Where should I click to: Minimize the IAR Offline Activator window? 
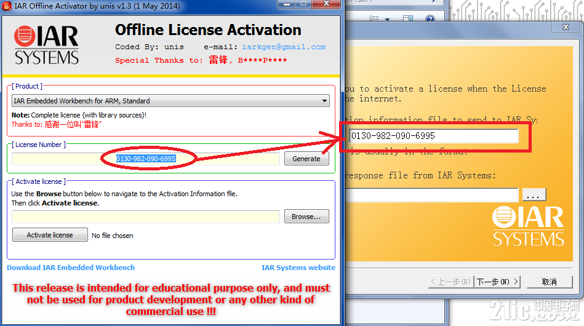point(287,4)
